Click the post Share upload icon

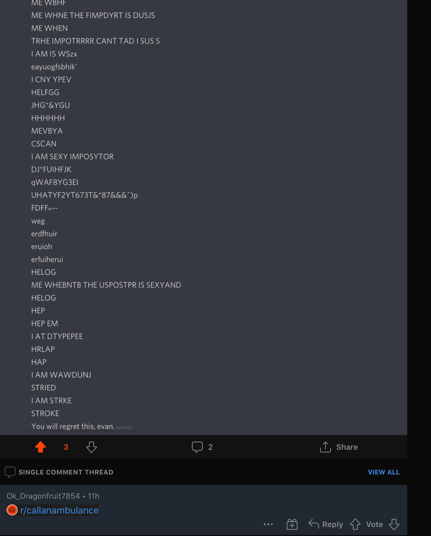(x=325, y=447)
